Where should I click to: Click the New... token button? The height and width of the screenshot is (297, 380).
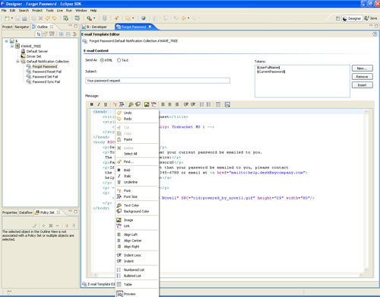point(363,69)
